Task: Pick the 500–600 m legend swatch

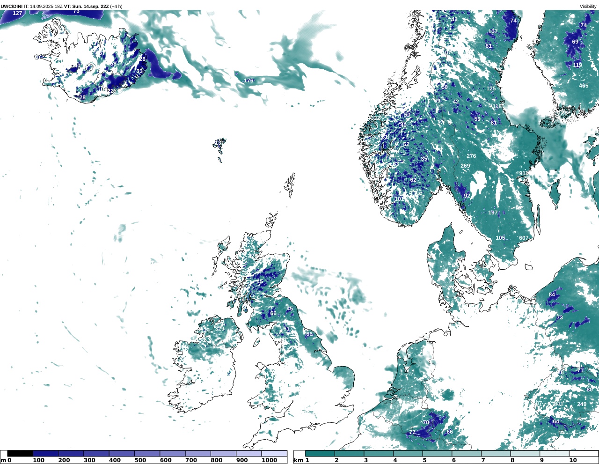Action: click(x=146, y=453)
